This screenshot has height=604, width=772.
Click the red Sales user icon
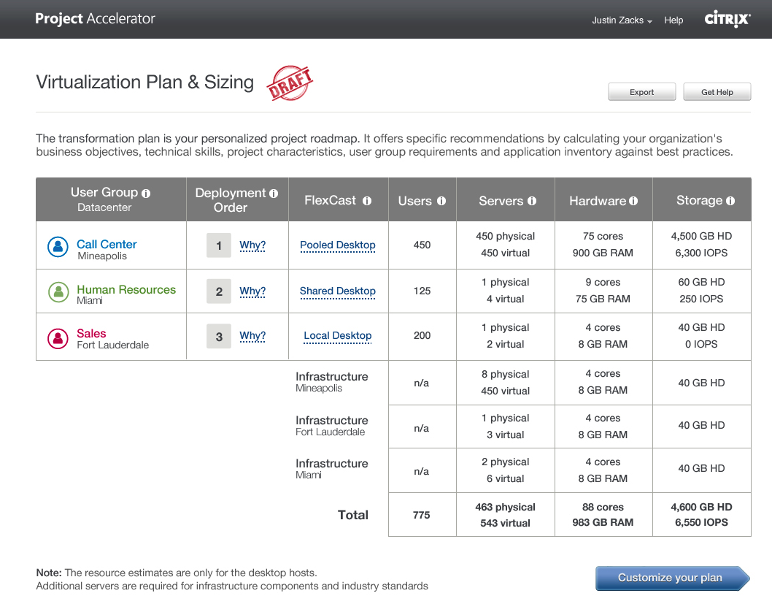tap(58, 337)
